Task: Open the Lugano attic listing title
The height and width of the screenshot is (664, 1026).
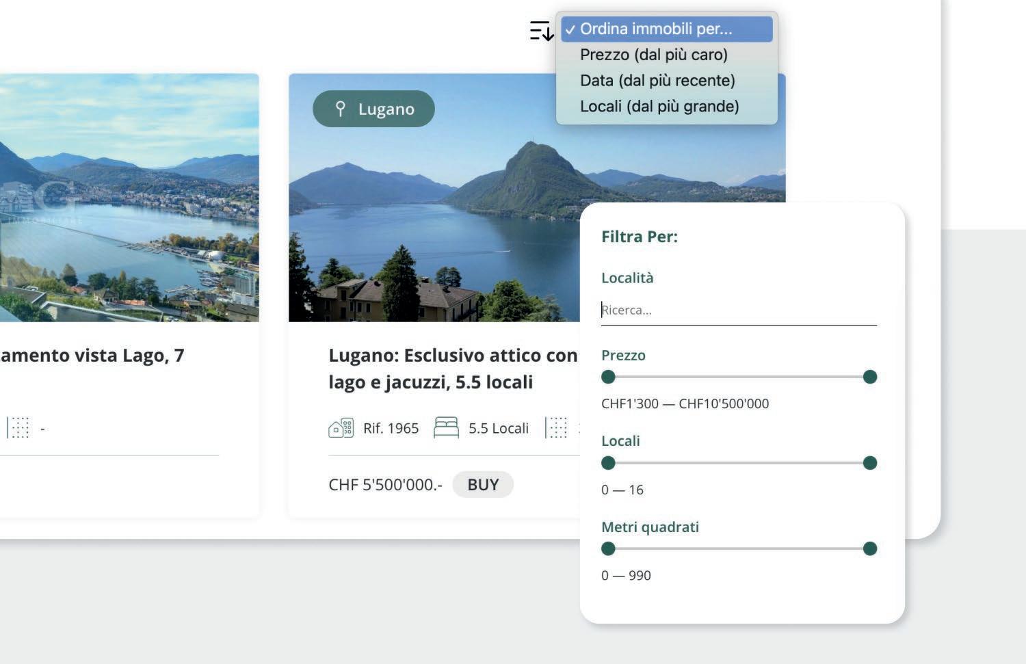Action: point(451,369)
